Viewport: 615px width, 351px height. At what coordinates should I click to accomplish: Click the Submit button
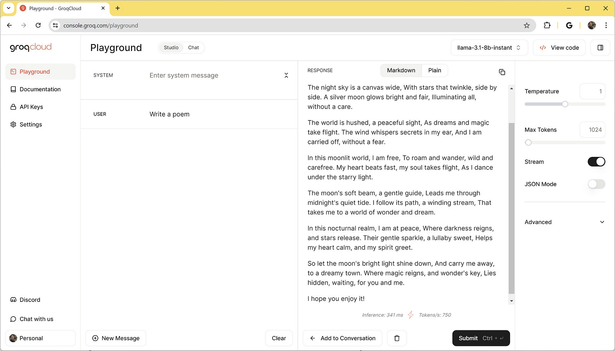481,338
